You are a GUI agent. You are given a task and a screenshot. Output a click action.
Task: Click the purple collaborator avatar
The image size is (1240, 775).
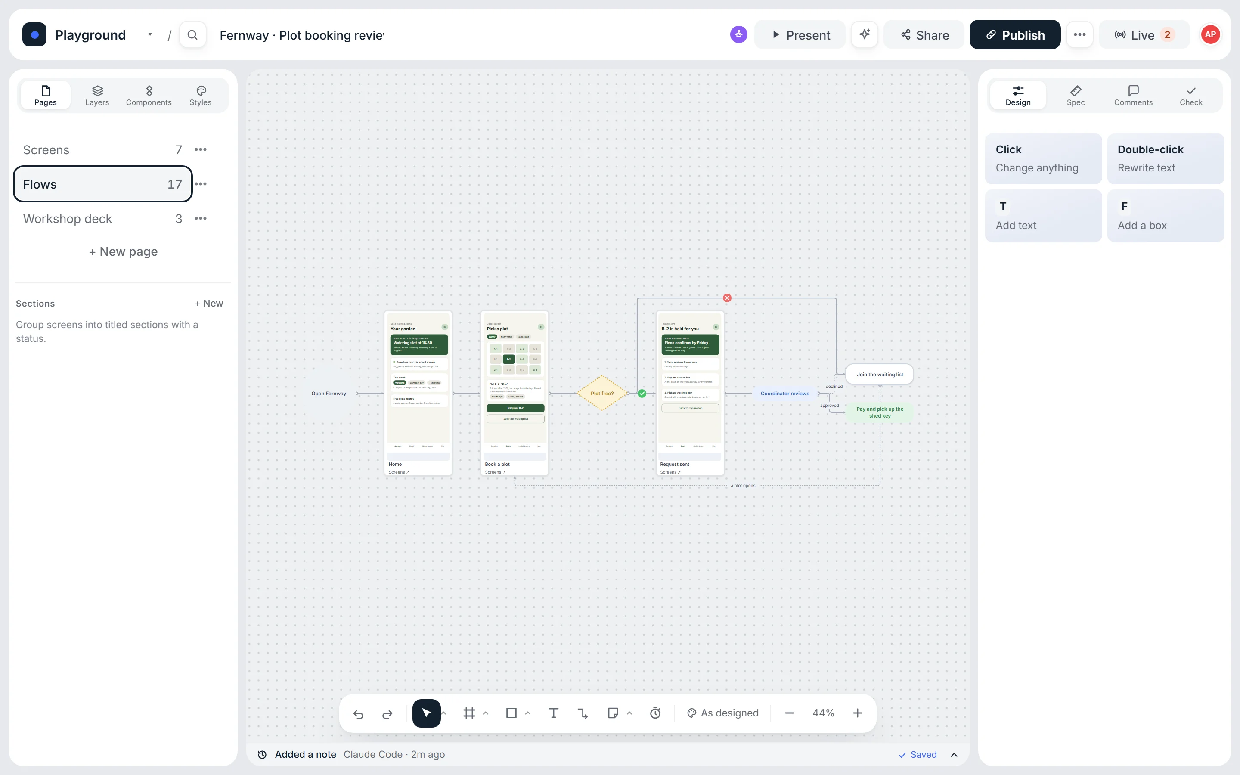(738, 35)
